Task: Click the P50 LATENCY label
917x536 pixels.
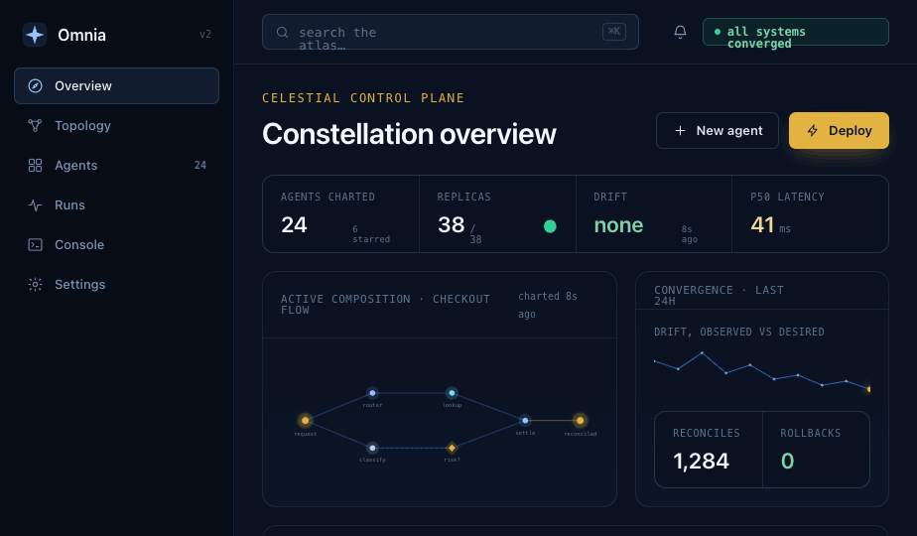Action: pyautogui.click(x=787, y=198)
